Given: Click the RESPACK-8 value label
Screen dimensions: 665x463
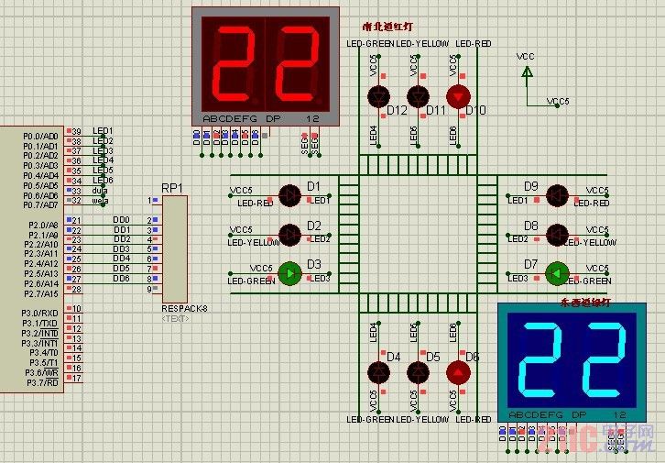Looking at the screenshot, I should [x=184, y=309].
